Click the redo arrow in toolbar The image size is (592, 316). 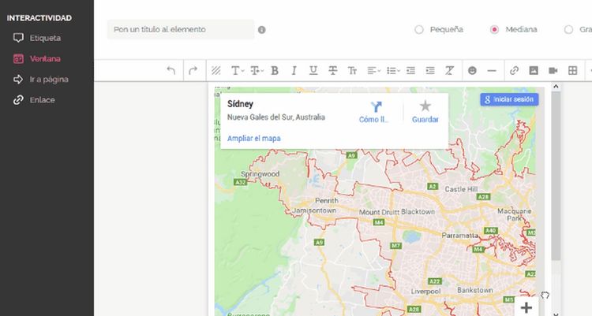pyautogui.click(x=193, y=71)
